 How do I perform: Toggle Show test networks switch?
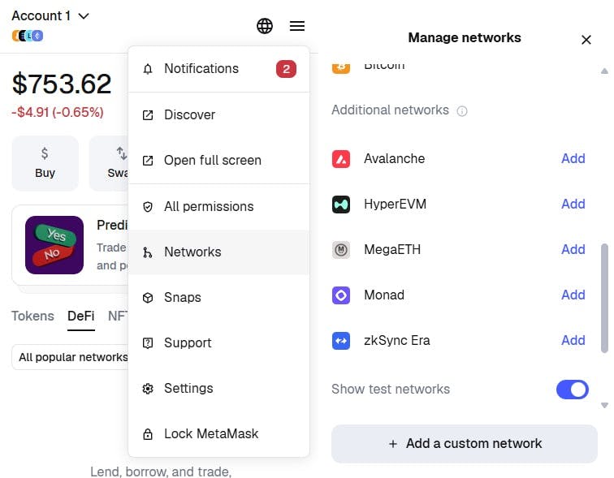[x=572, y=390]
